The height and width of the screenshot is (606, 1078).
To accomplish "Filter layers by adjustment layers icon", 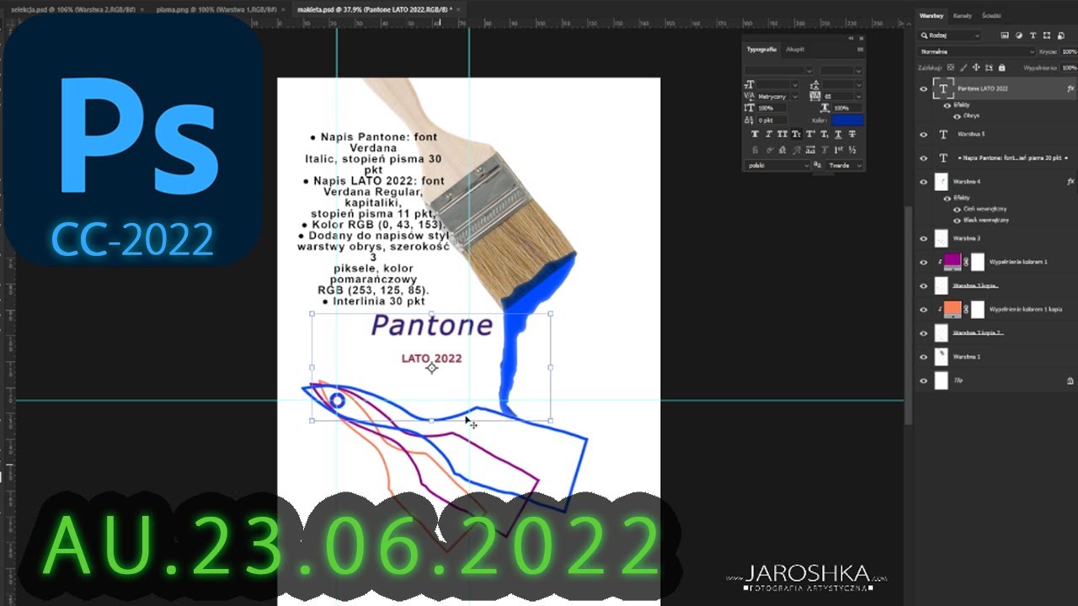I will coord(1019,35).
